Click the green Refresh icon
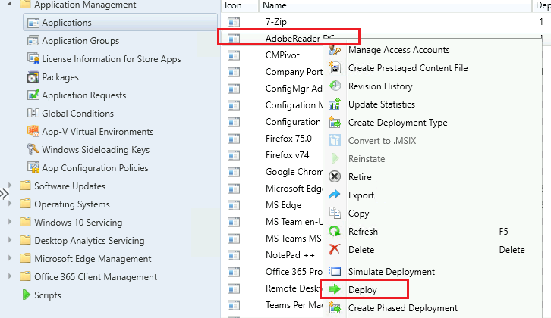The width and height of the screenshot is (551, 318). [335, 232]
